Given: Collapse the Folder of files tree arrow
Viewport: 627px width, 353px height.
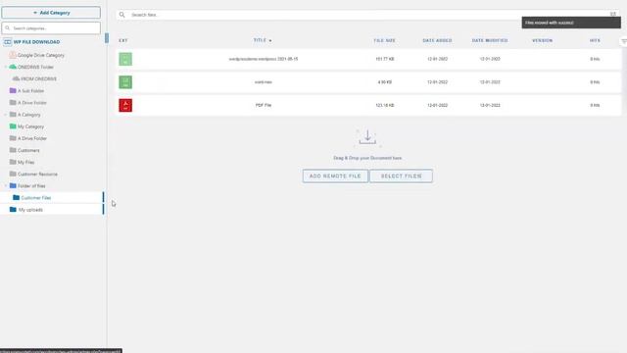Looking at the screenshot, I should pyautogui.click(x=6, y=186).
